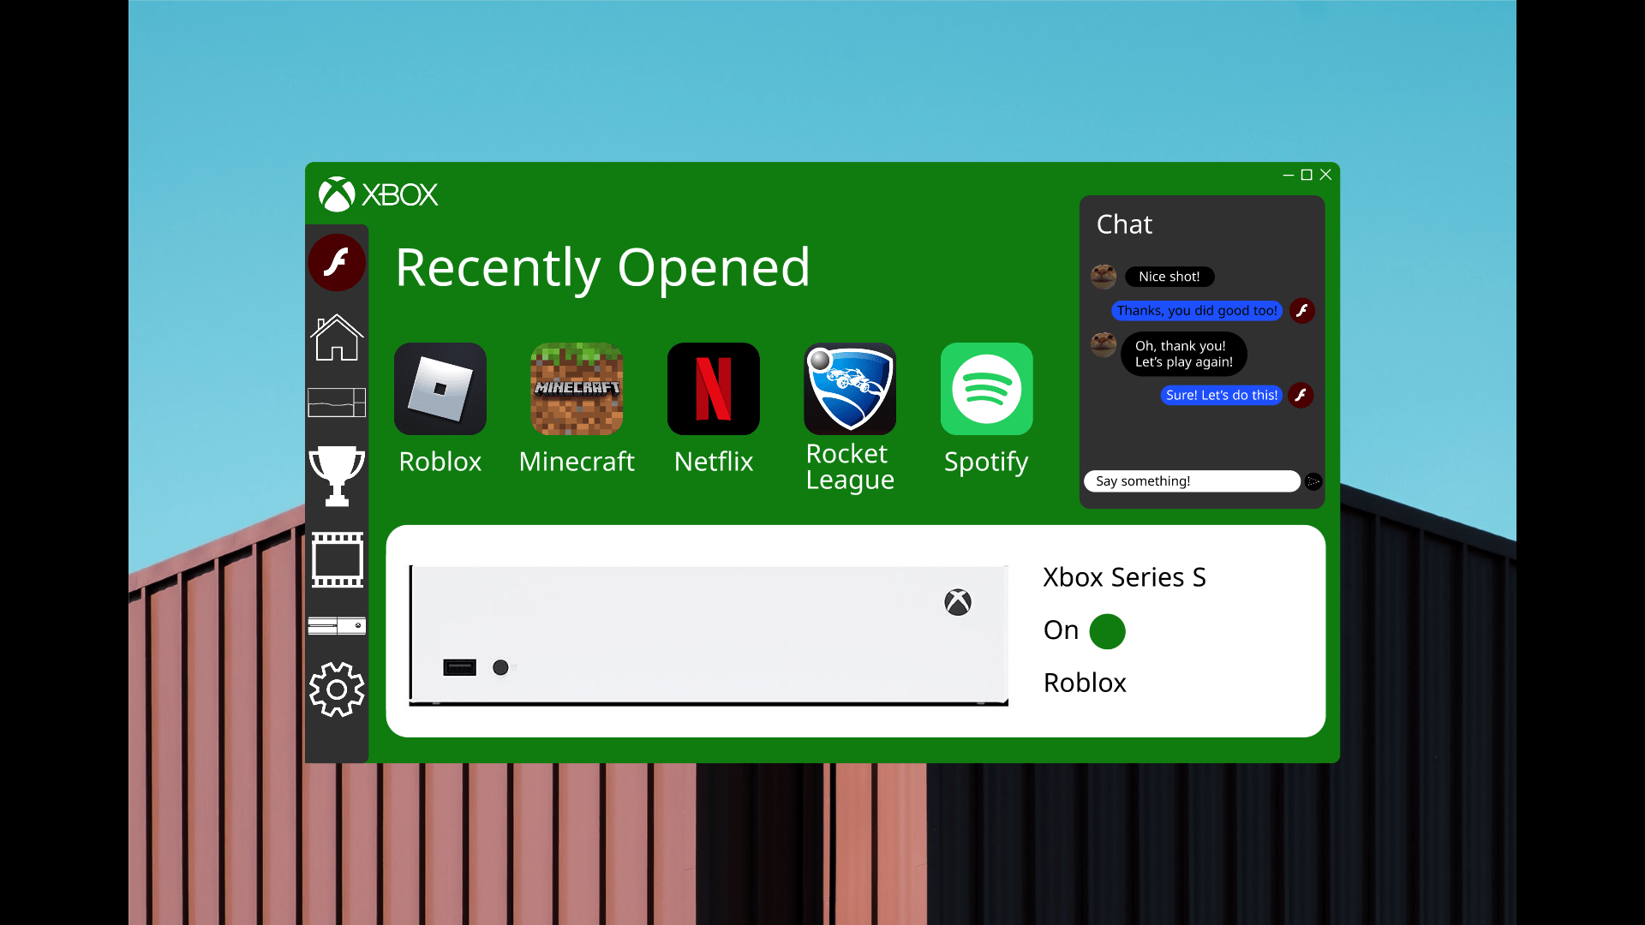This screenshot has height=925, width=1645.
Task: Open the Minecraft tile
Action: 576,388
